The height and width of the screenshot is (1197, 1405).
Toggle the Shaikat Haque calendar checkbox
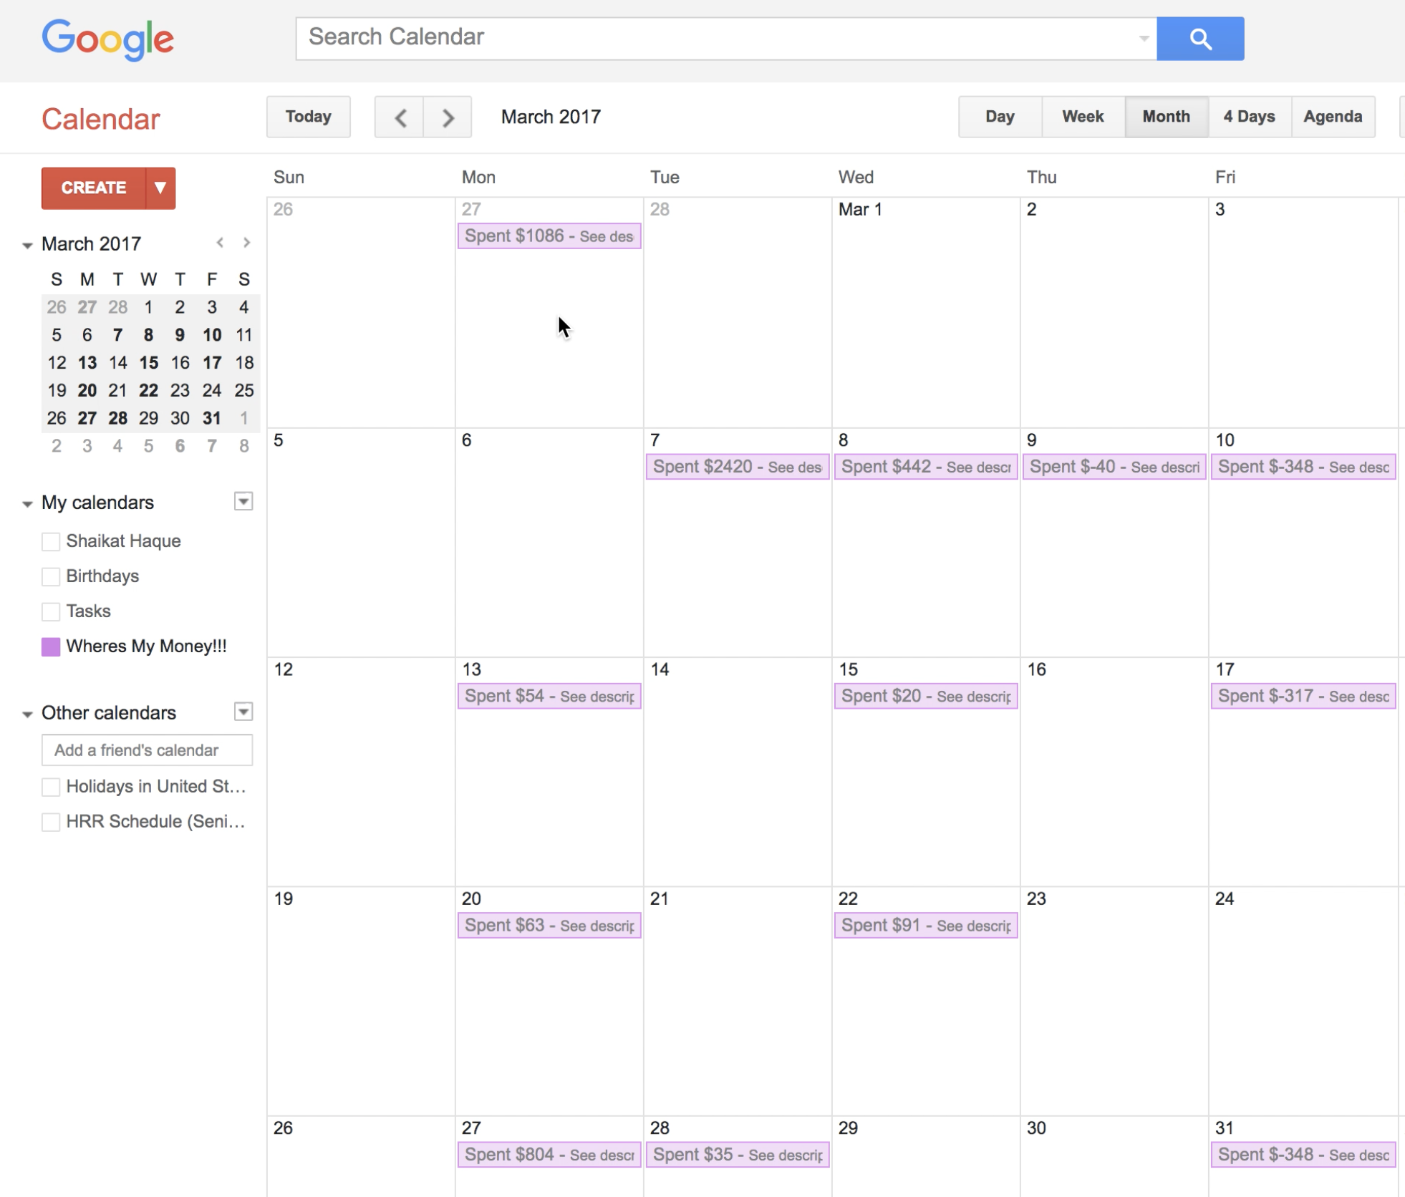pos(51,541)
